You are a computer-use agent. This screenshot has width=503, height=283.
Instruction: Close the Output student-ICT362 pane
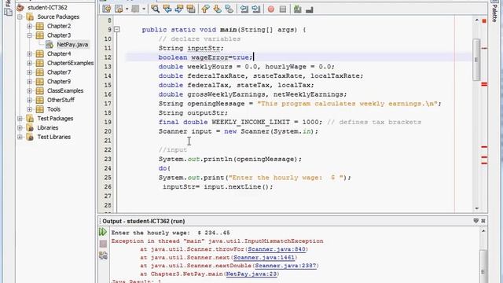coord(483,221)
